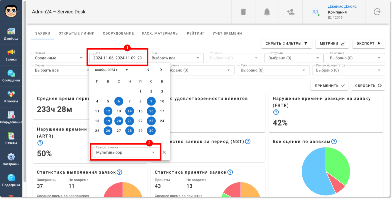Switch to the Рейтинг tab

tap(195, 33)
